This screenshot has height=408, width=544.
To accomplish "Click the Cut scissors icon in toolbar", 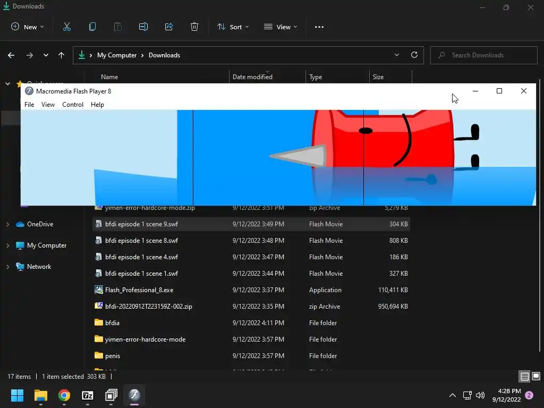I will (x=66, y=27).
